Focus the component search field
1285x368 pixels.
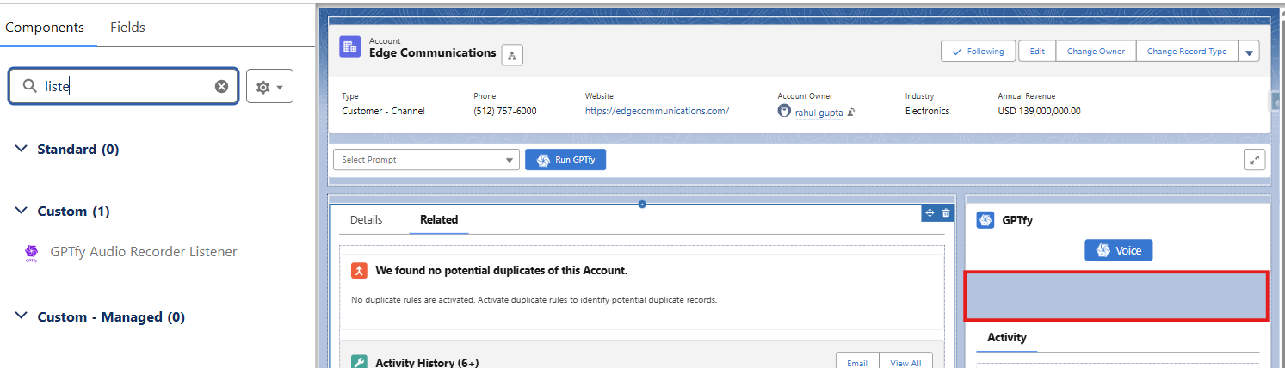(123, 86)
